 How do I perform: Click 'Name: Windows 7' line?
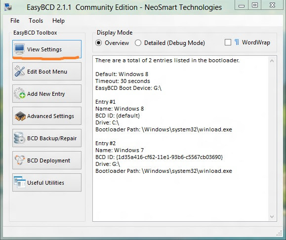tap(120, 150)
